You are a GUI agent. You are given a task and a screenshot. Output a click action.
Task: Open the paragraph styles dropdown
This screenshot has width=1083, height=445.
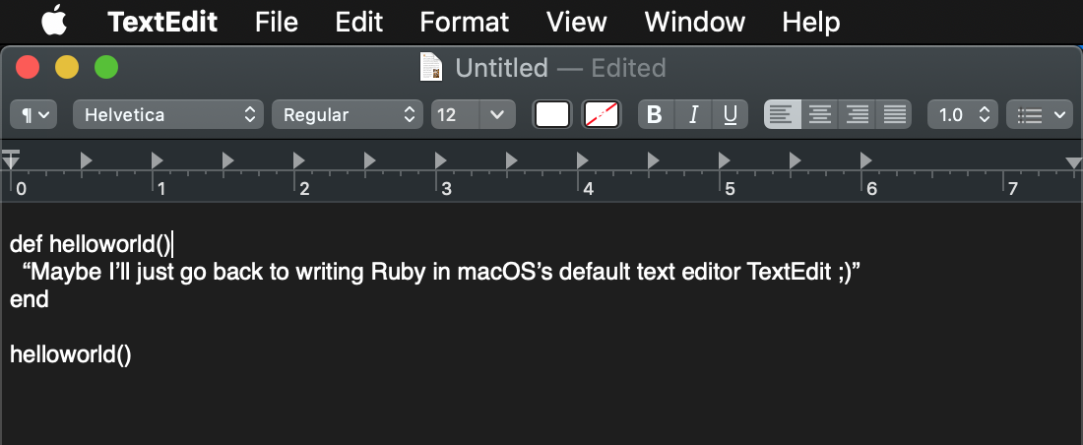[33, 115]
